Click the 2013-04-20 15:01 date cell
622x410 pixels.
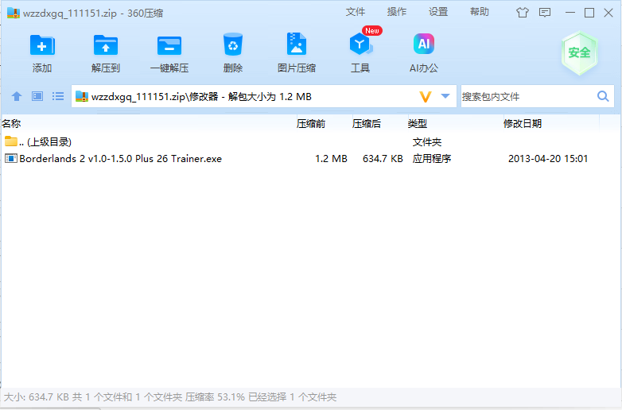(548, 158)
